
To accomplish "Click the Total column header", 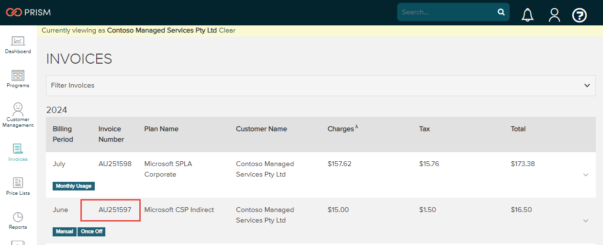I will coord(518,129).
